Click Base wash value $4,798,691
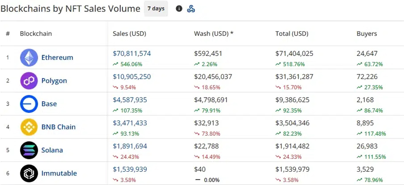This screenshot has width=404, height=185. point(211,100)
